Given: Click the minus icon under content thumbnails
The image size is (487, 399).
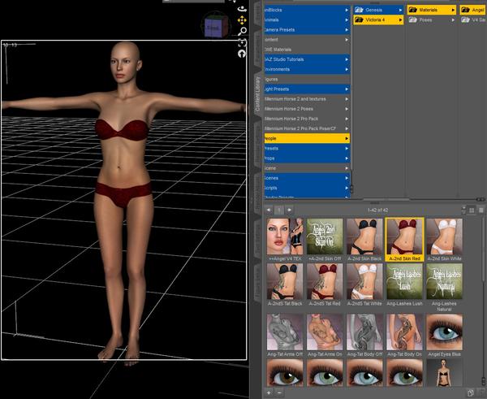Looking at the screenshot, I should tap(279, 393).
